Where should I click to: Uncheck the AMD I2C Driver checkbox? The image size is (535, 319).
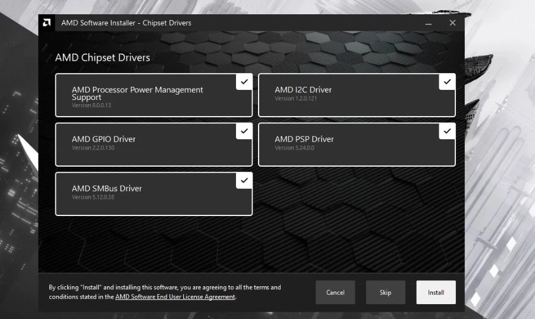coord(447,82)
